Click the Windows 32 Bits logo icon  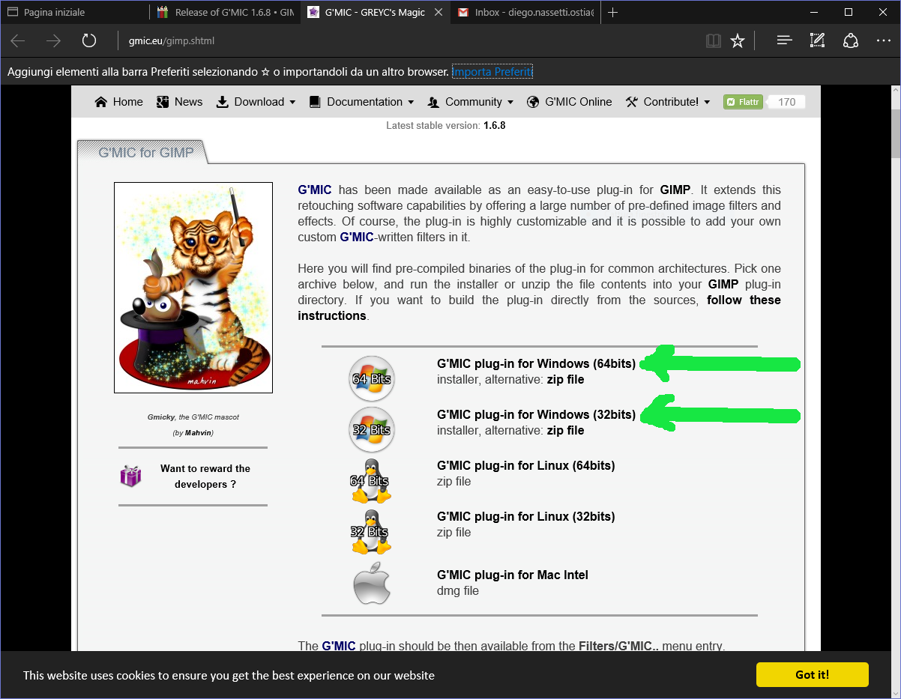[x=371, y=429]
